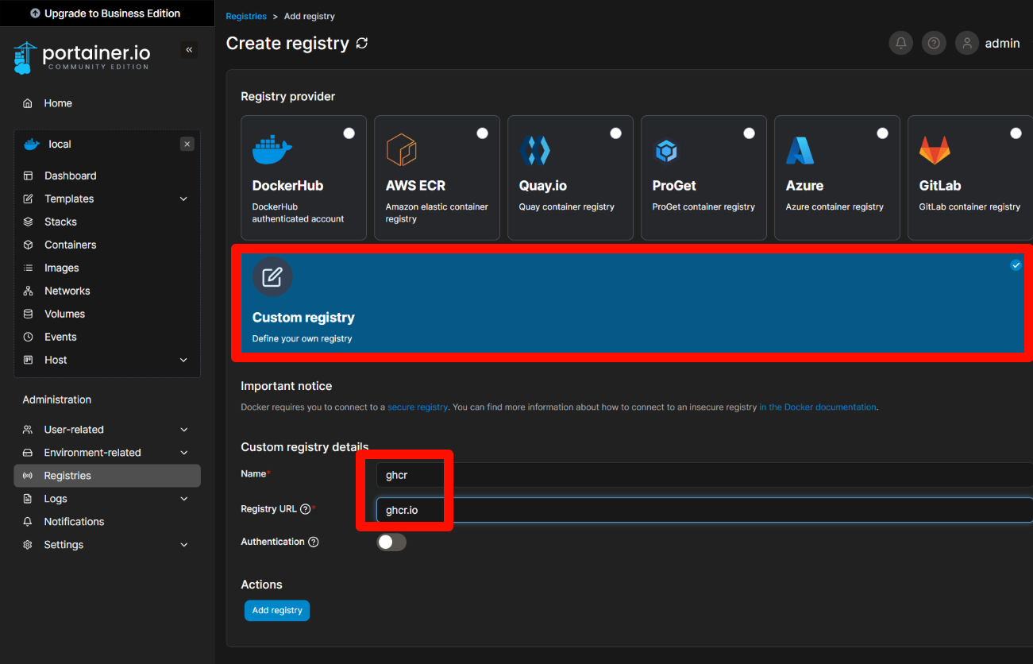
Task: Click the Docker whale icon beside local
Action: tap(32, 145)
